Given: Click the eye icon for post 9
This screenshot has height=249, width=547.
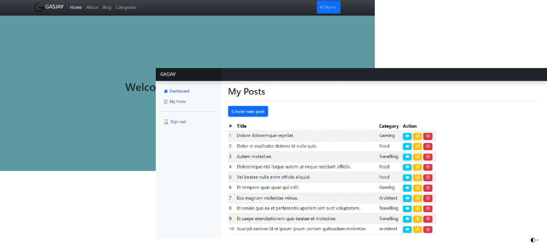Looking at the screenshot, I should click(407, 219).
